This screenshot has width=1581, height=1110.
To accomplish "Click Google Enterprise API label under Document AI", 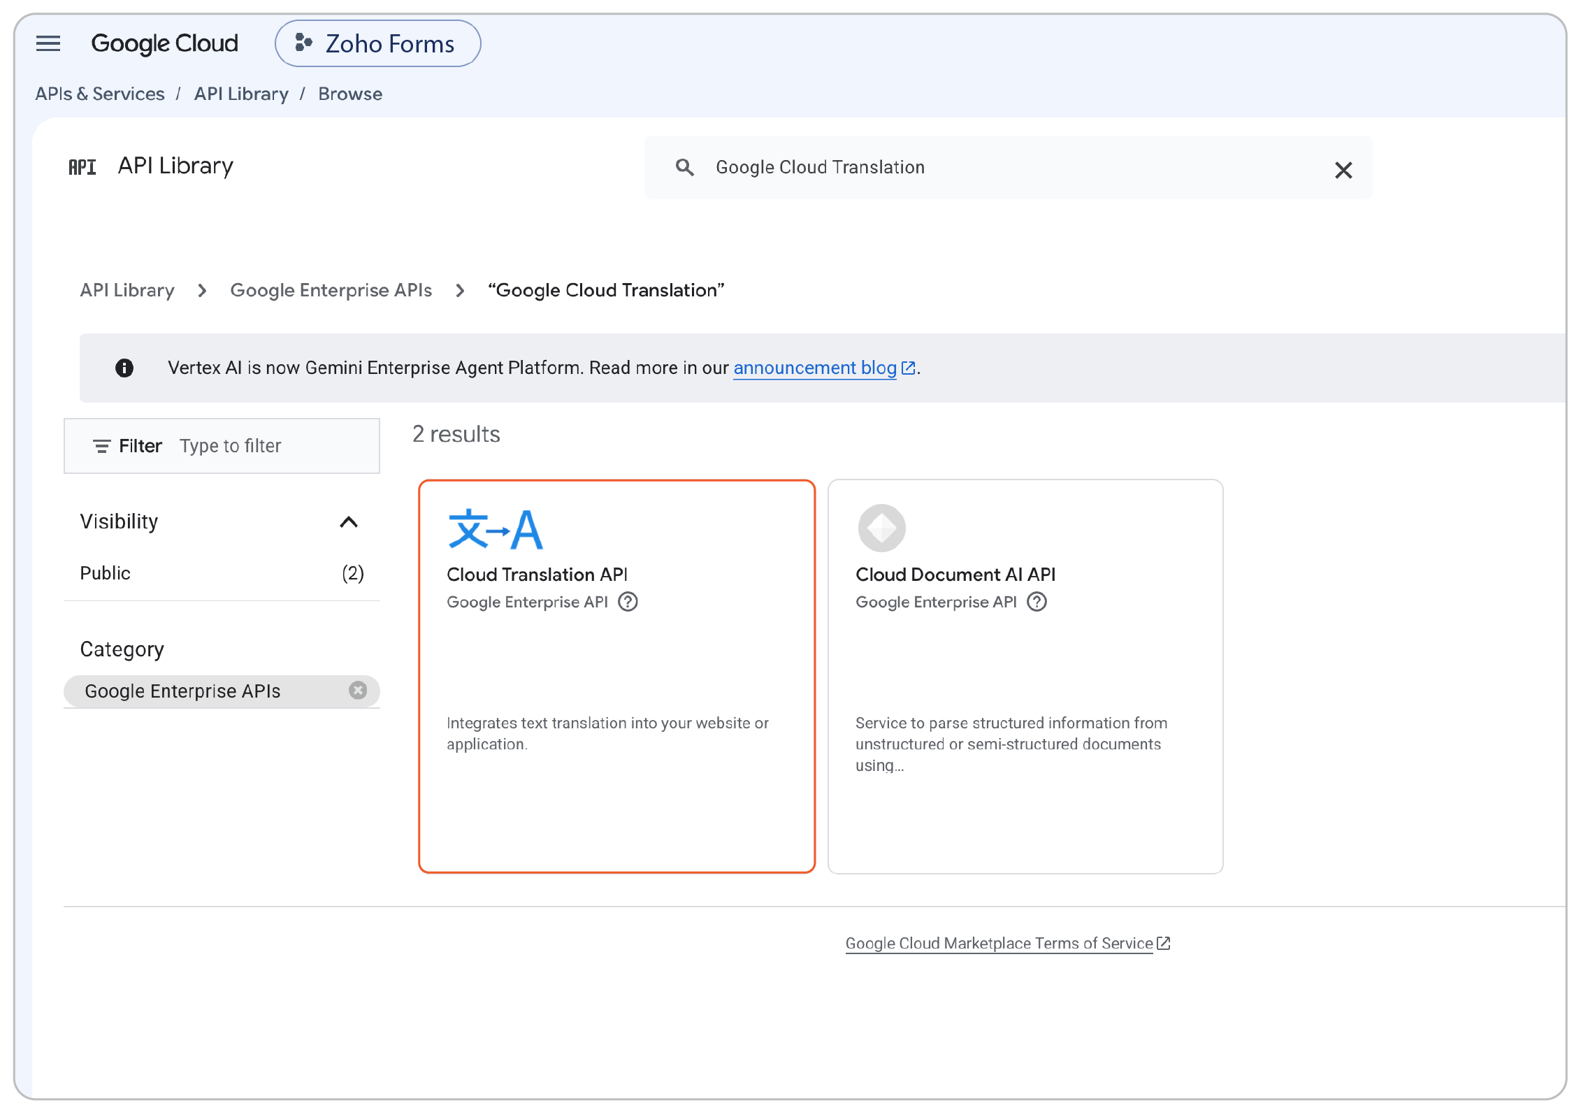I will 936,602.
